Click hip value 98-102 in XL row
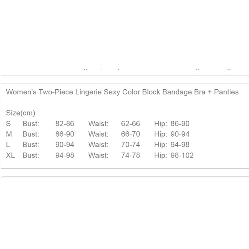The height and width of the screenshot is (249, 249). click(182, 155)
